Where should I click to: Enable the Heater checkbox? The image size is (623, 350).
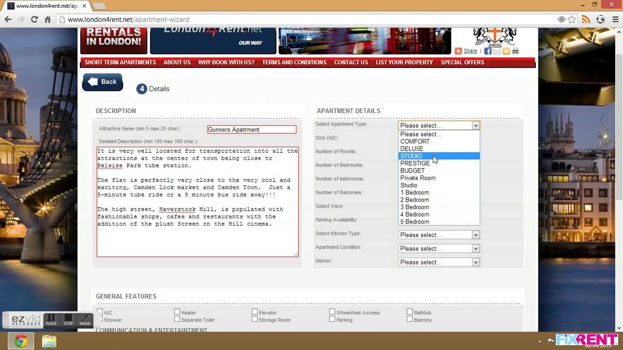click(x=177, y=312)
